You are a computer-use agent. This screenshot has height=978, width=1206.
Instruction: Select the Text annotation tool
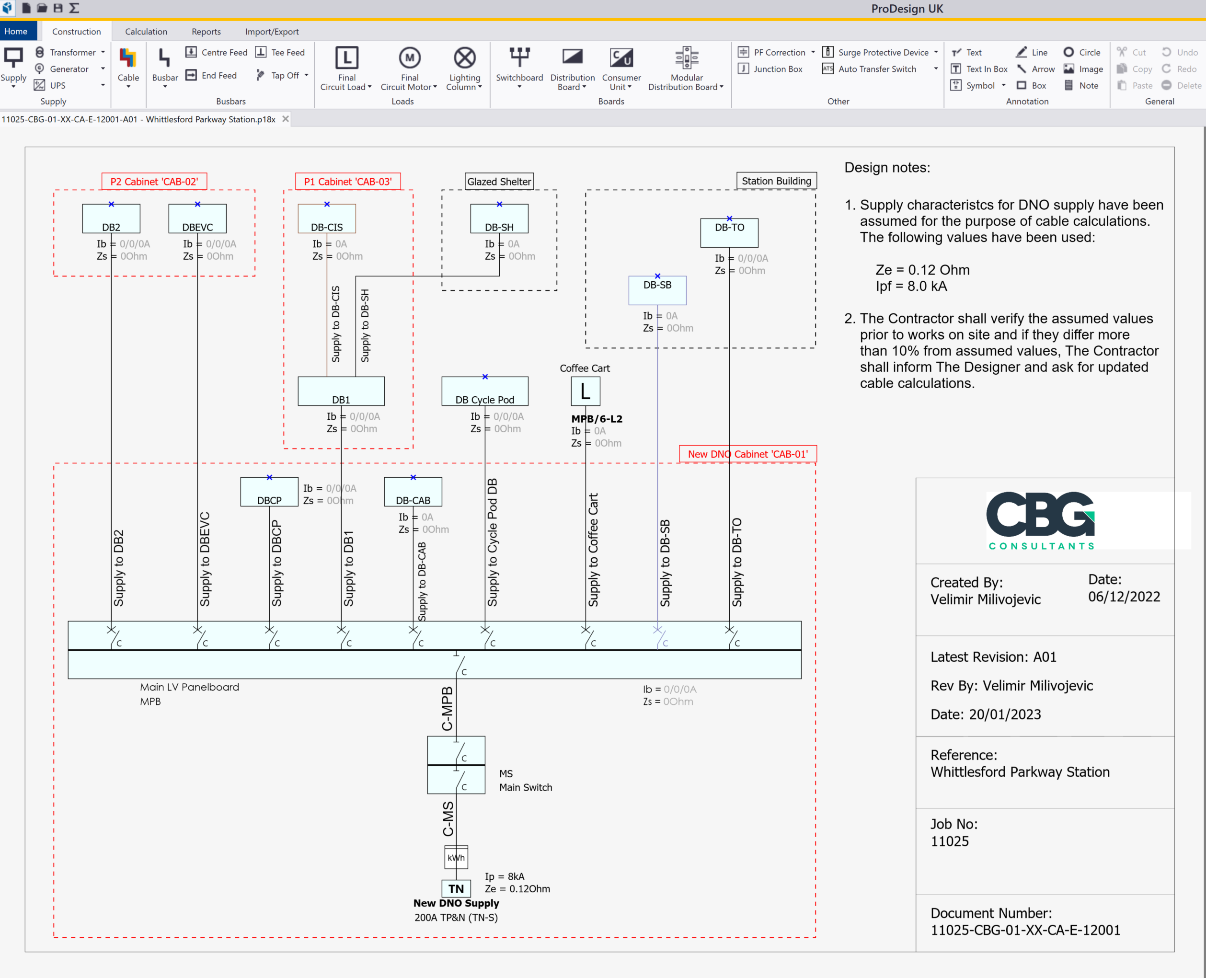click(966, 52)
